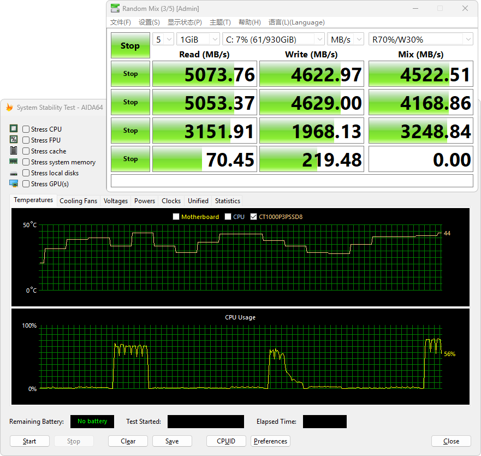This screenshot has width=481, height=456.
Task: Click the AIDA64 flame icon in title bar
Action: point(9,108)
